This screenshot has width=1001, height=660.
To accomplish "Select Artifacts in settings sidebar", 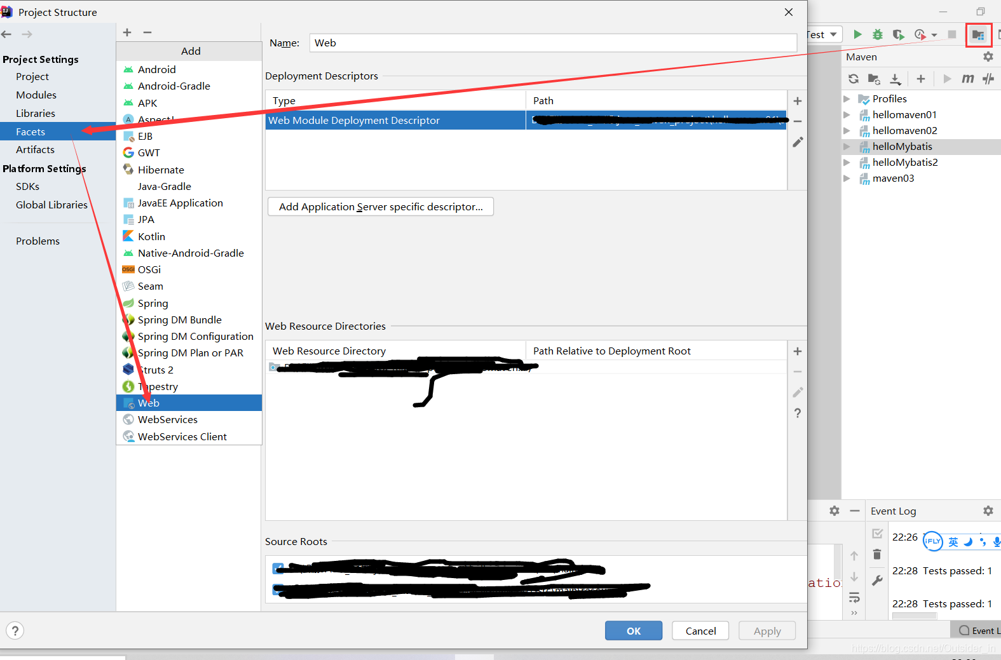I will tap(35, 149).
